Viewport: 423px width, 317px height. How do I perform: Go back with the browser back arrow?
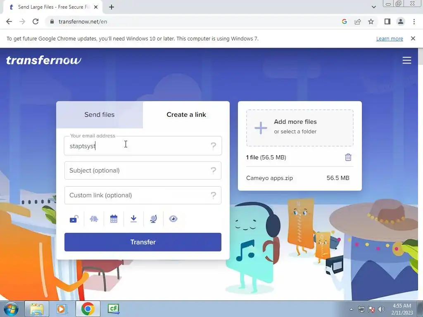(x=9, y=21)
